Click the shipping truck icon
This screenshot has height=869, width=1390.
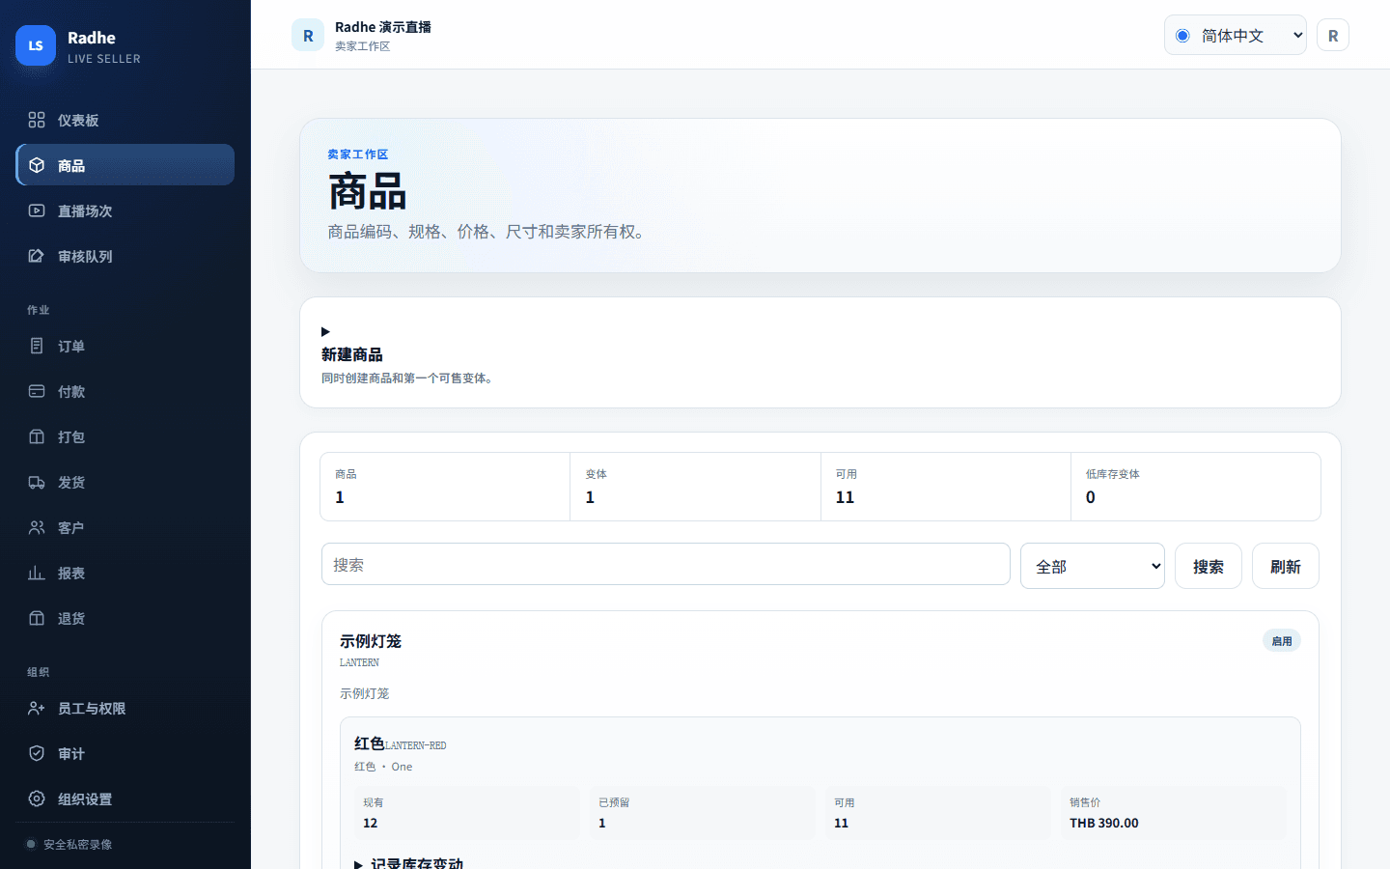coord(37,482)
